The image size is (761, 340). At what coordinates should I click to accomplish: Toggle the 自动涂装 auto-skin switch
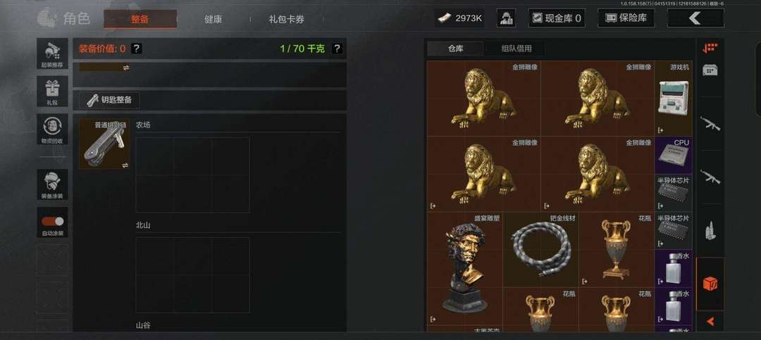click(x=52, y=221)
